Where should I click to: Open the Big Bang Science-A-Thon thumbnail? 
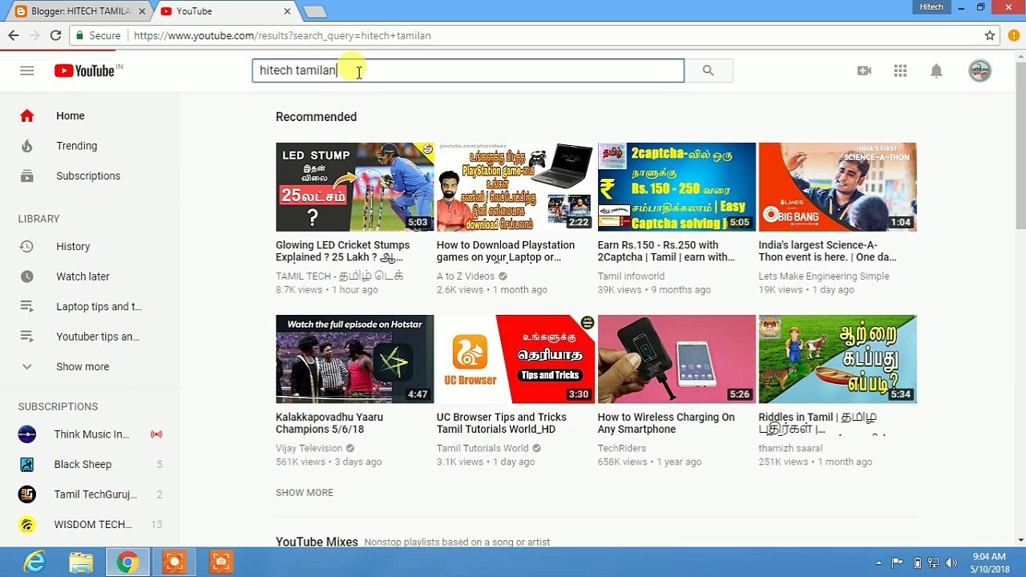pyautogui.click(x=838, y=187)
